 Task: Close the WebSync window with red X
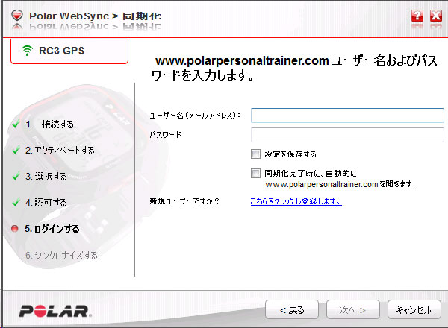point(436,16)
